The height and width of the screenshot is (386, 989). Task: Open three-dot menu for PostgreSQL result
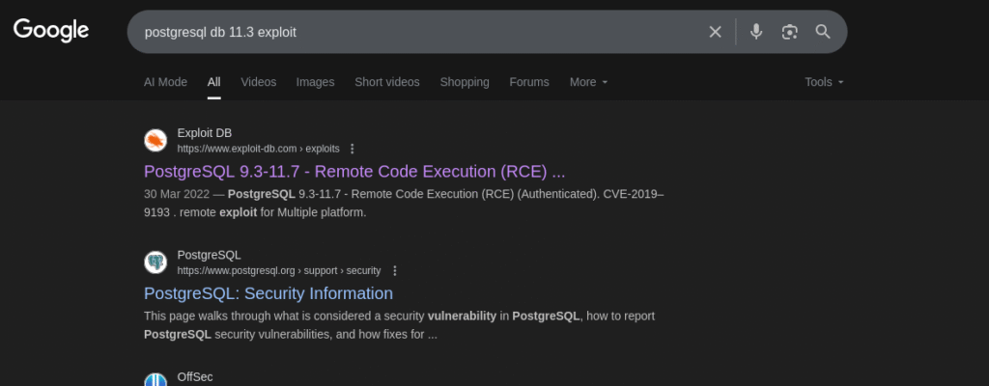tap(394, 271)
